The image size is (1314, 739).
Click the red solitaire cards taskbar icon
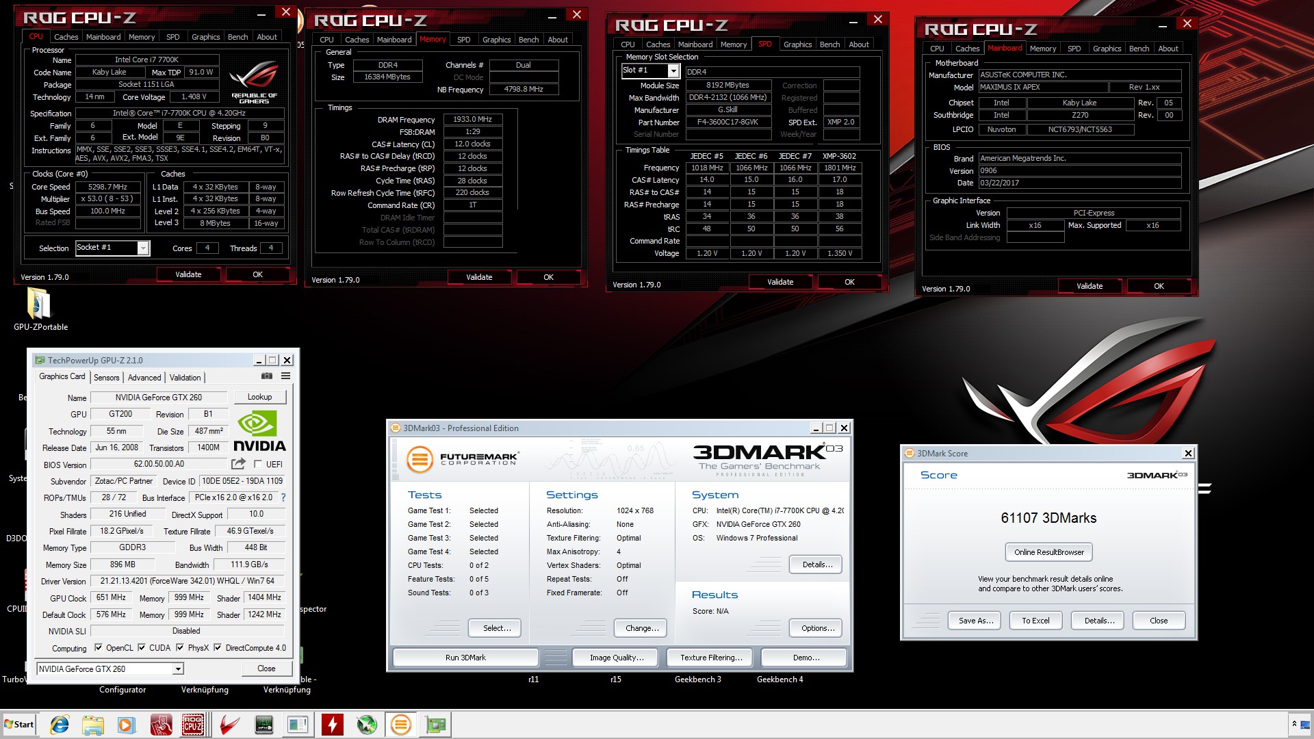[x=161, y=725]
